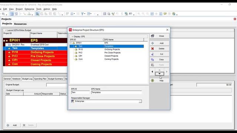Select Pr18 OnGoing Projects in EPS dialog
237x133 pixels.
point(107,50)
